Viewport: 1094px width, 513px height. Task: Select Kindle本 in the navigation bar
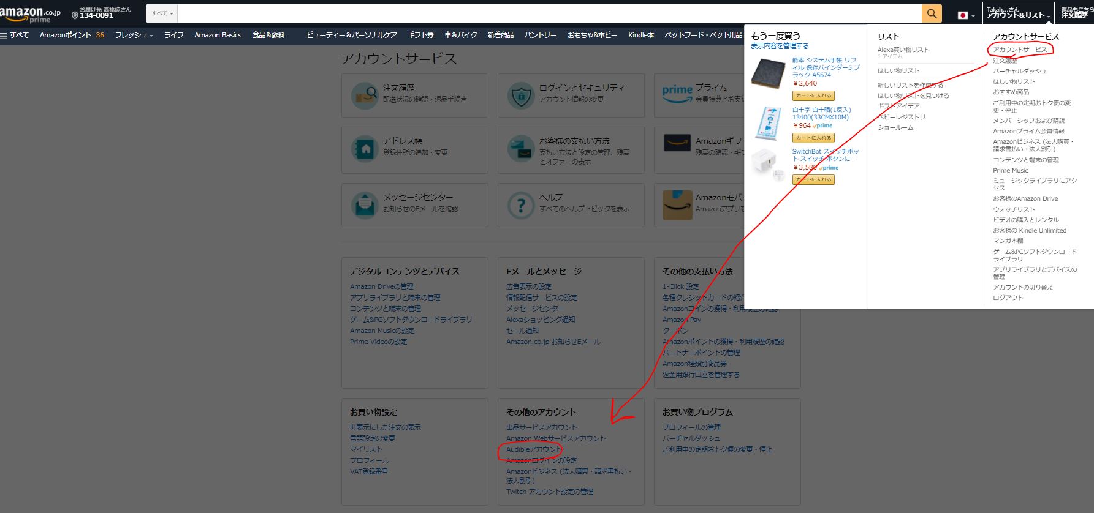pos(640,36)
